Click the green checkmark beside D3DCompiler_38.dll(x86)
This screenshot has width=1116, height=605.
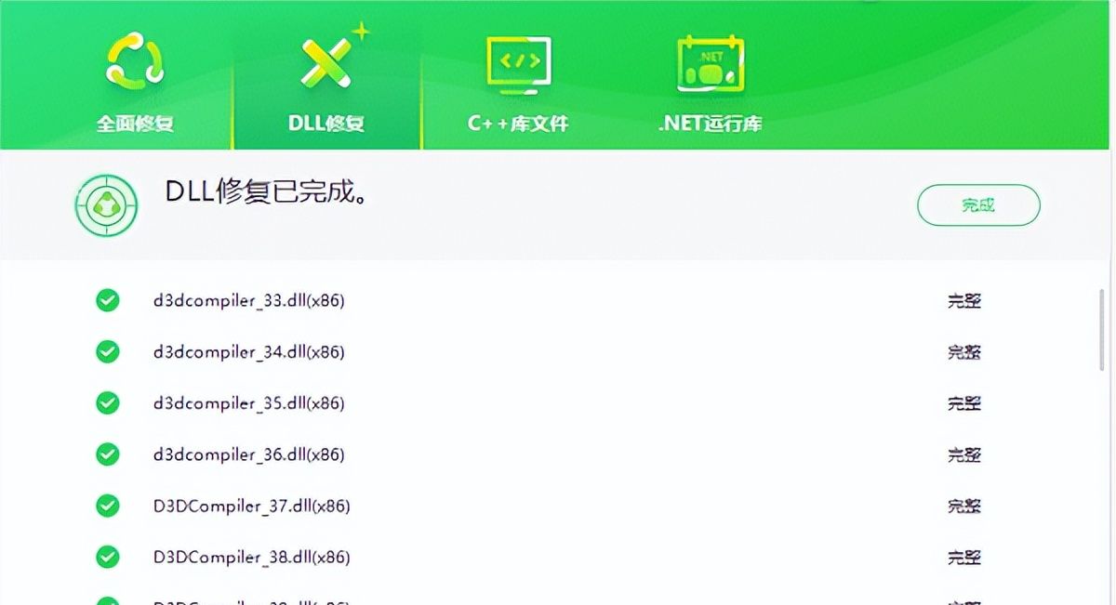(107, 558)
